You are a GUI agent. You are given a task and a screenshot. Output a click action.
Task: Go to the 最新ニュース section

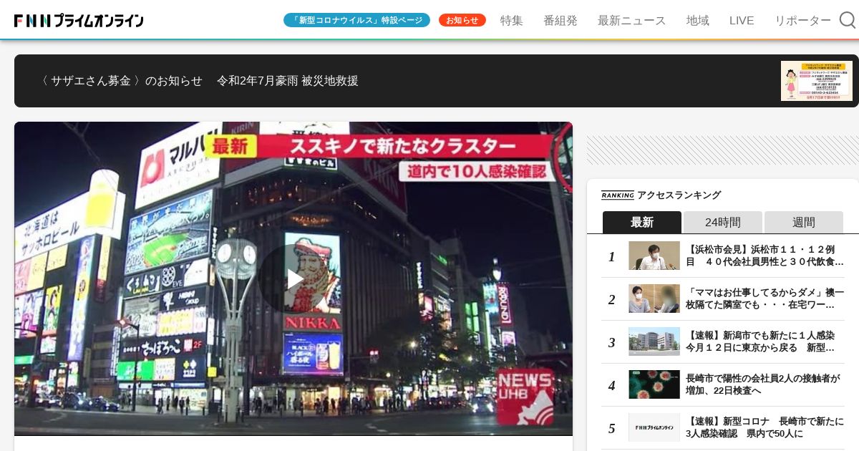(x=632, y=20)
